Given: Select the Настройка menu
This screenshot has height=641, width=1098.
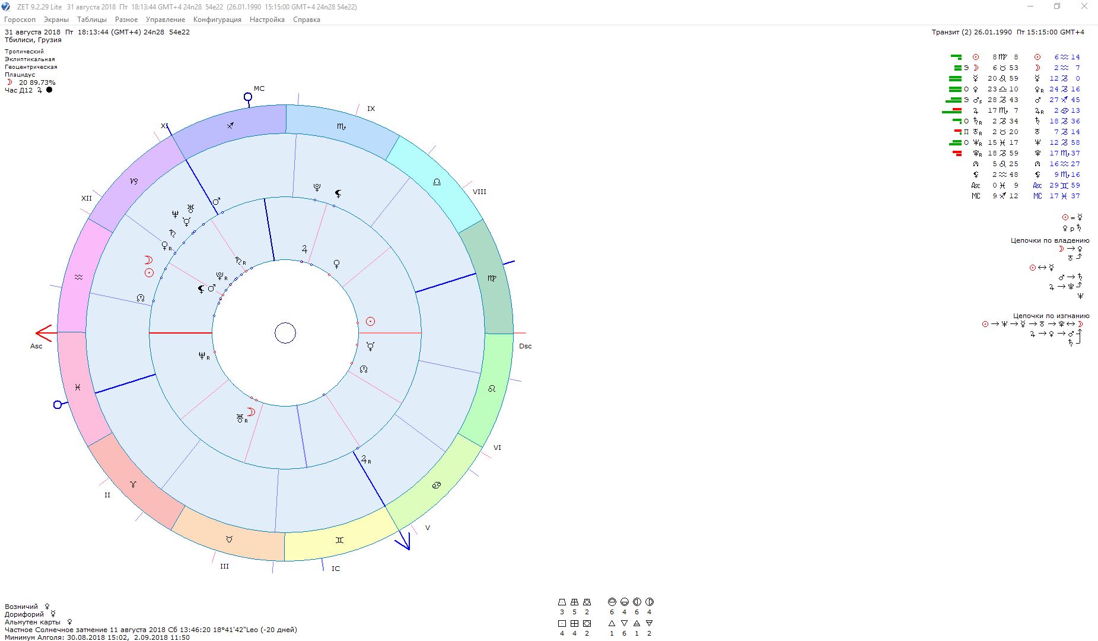Looking at the screenshot, I should (x=267, y=20).
